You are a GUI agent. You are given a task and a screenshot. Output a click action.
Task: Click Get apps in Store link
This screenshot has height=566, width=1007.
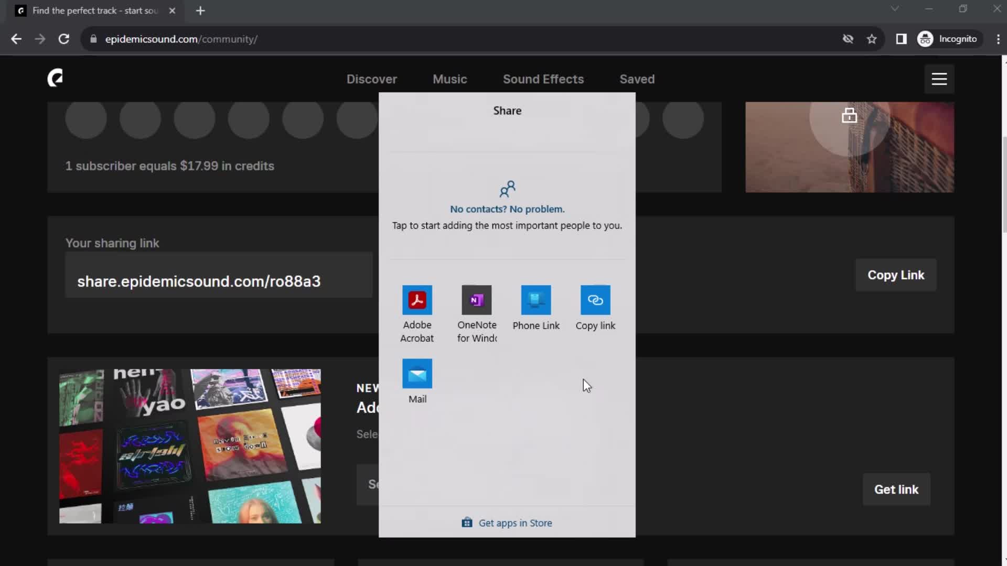pos(508,523)
